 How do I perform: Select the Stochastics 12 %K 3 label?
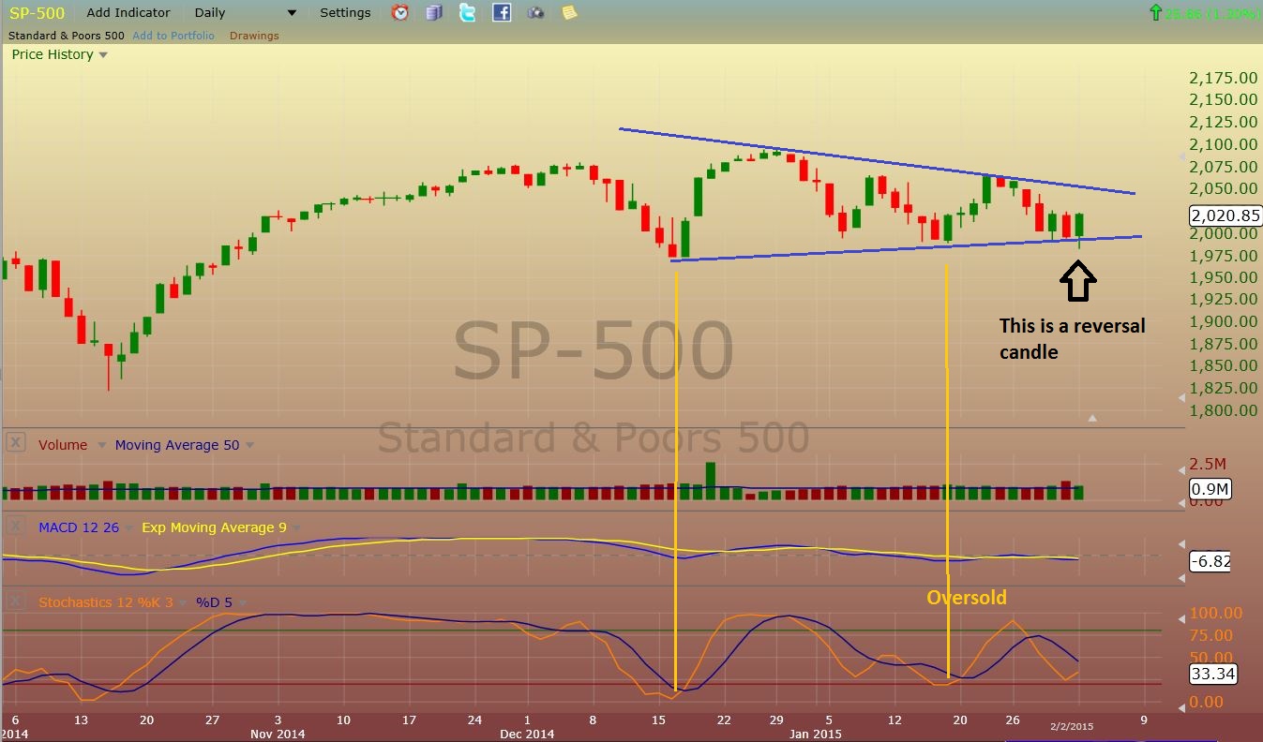coord(105,602)
